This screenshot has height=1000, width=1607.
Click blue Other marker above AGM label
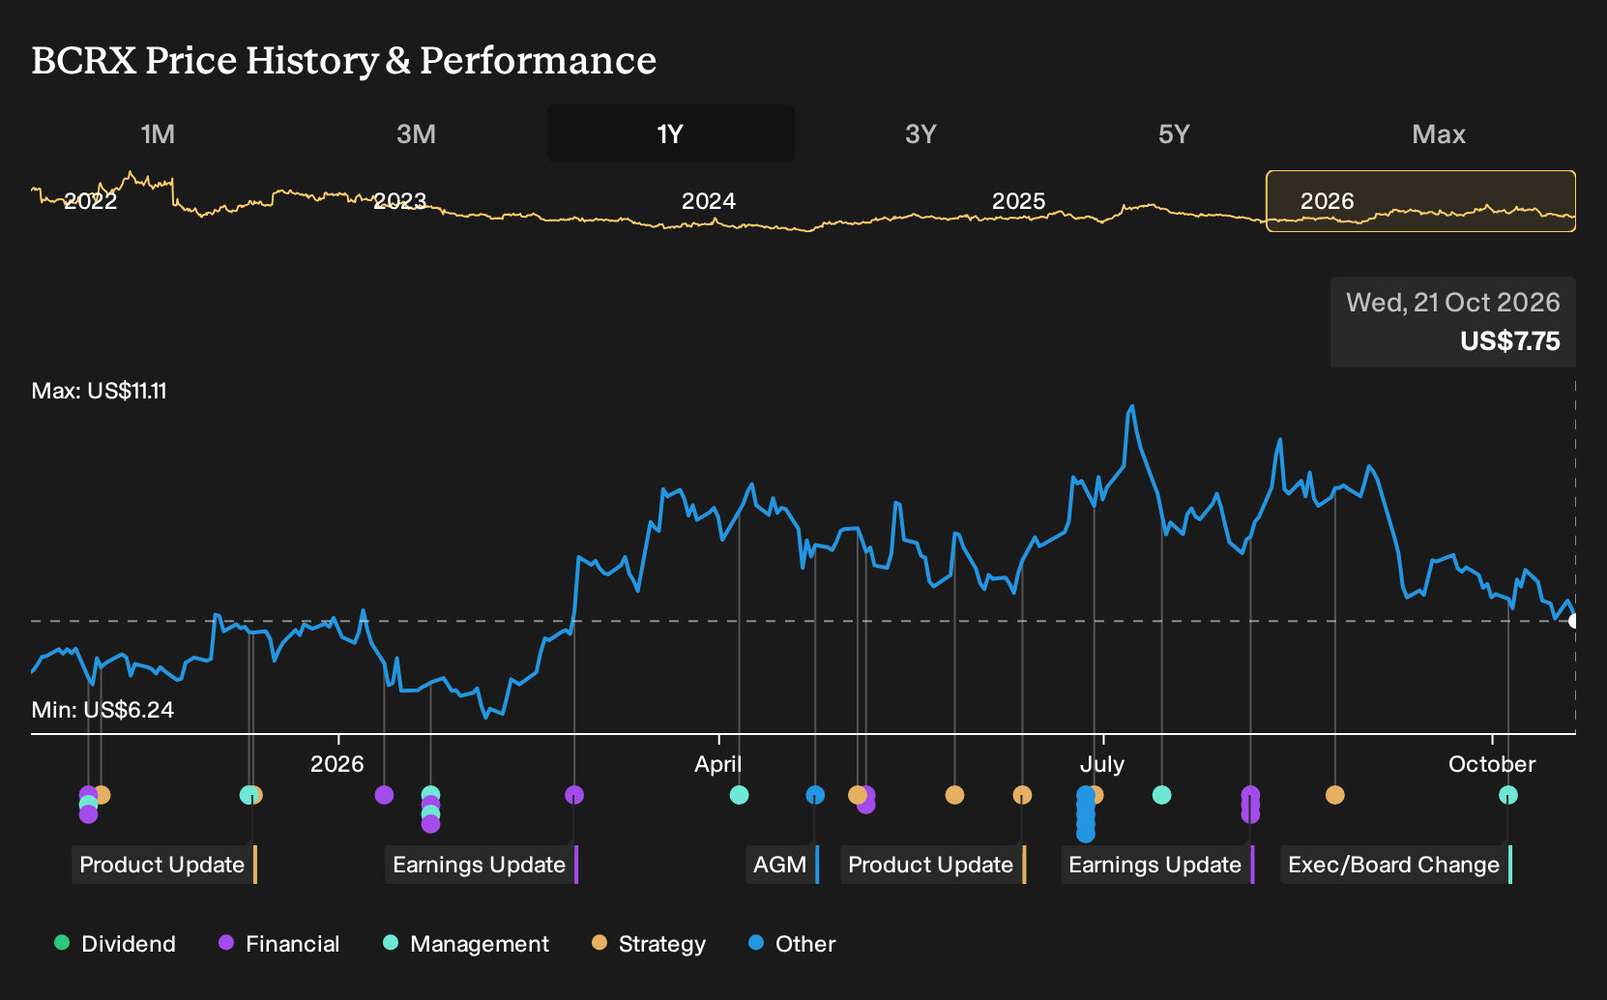815,795
